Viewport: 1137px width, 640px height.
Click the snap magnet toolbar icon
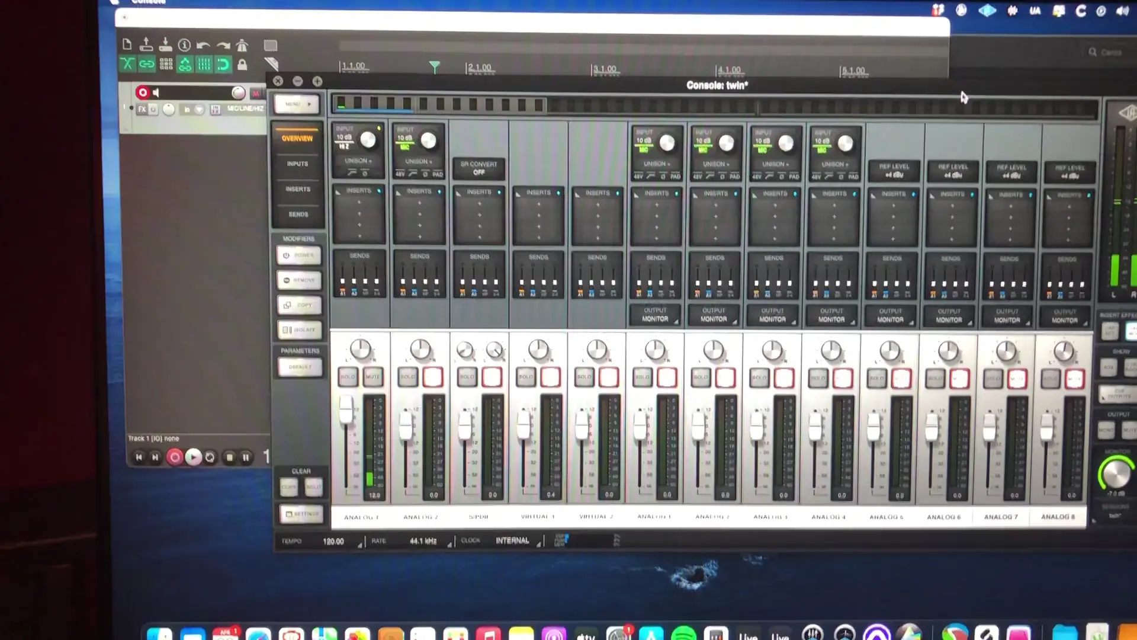tap(223, 65)
